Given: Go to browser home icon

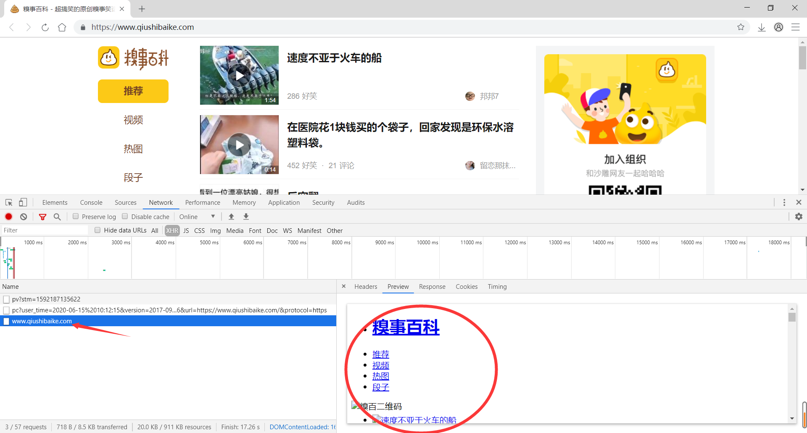Looking at the screenshot, I should 62,27.
